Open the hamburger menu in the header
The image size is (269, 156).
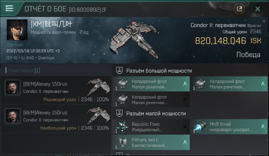[x=9, y=8]
